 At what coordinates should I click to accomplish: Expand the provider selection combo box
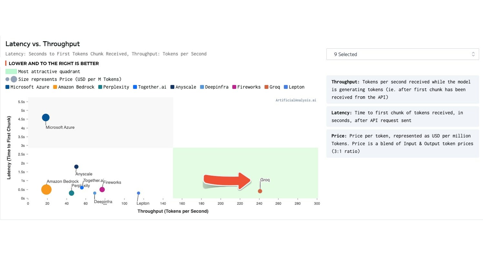(402, 54)
